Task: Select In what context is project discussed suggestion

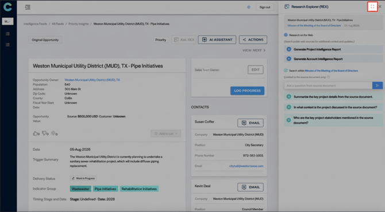Action: pyautogui.click(x=333, y=107)
